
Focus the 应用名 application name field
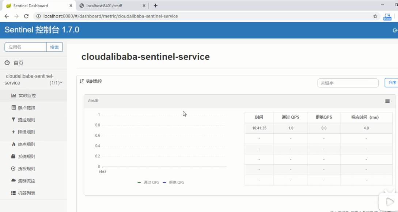25,47
